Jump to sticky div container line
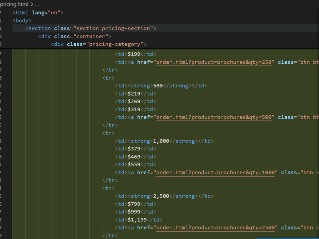Image resolution: width=319 pixels, height=239 pixels. click(75, 36)
